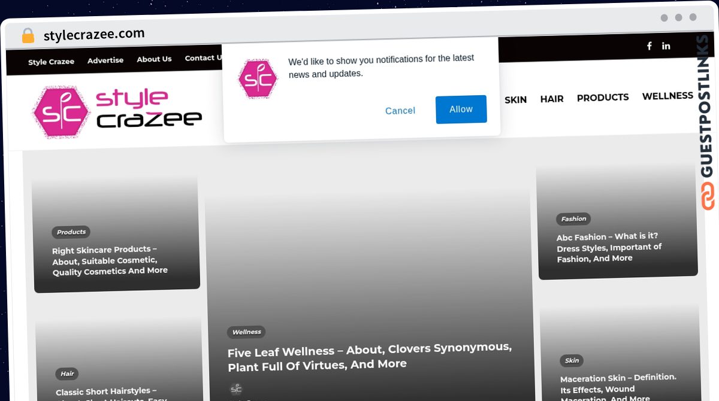The height and width of the screenshot is (401, 719).
Task: Read the Right Skincare Products article
Action: (x=110, y=260)
